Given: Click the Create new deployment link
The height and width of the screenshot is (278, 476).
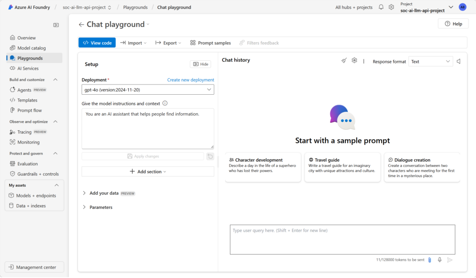Looking at the screenshot, I should click(191, 80).
